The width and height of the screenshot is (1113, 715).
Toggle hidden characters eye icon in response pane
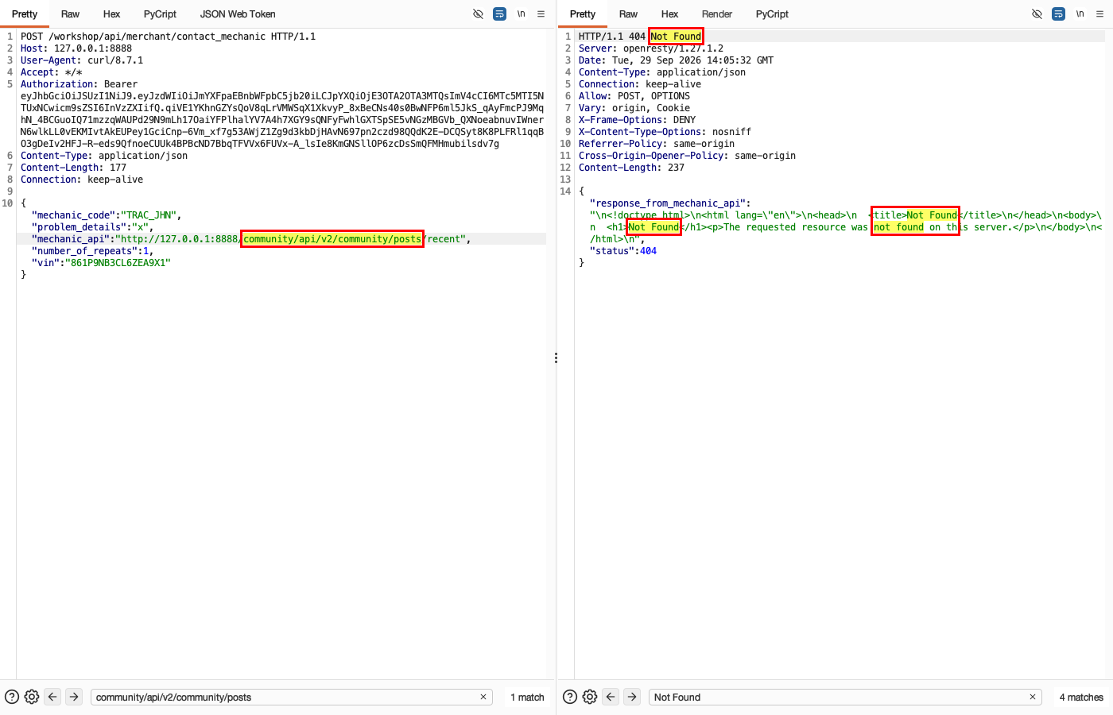(1037, 14)
